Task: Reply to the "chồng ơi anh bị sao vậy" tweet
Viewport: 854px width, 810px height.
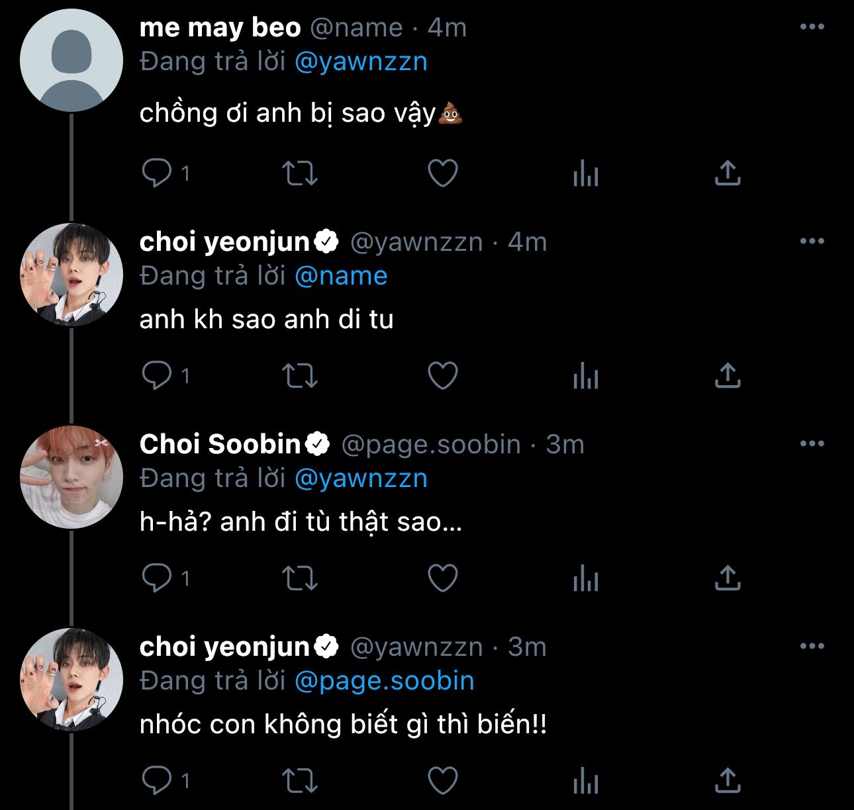Action: click(157, 173)
